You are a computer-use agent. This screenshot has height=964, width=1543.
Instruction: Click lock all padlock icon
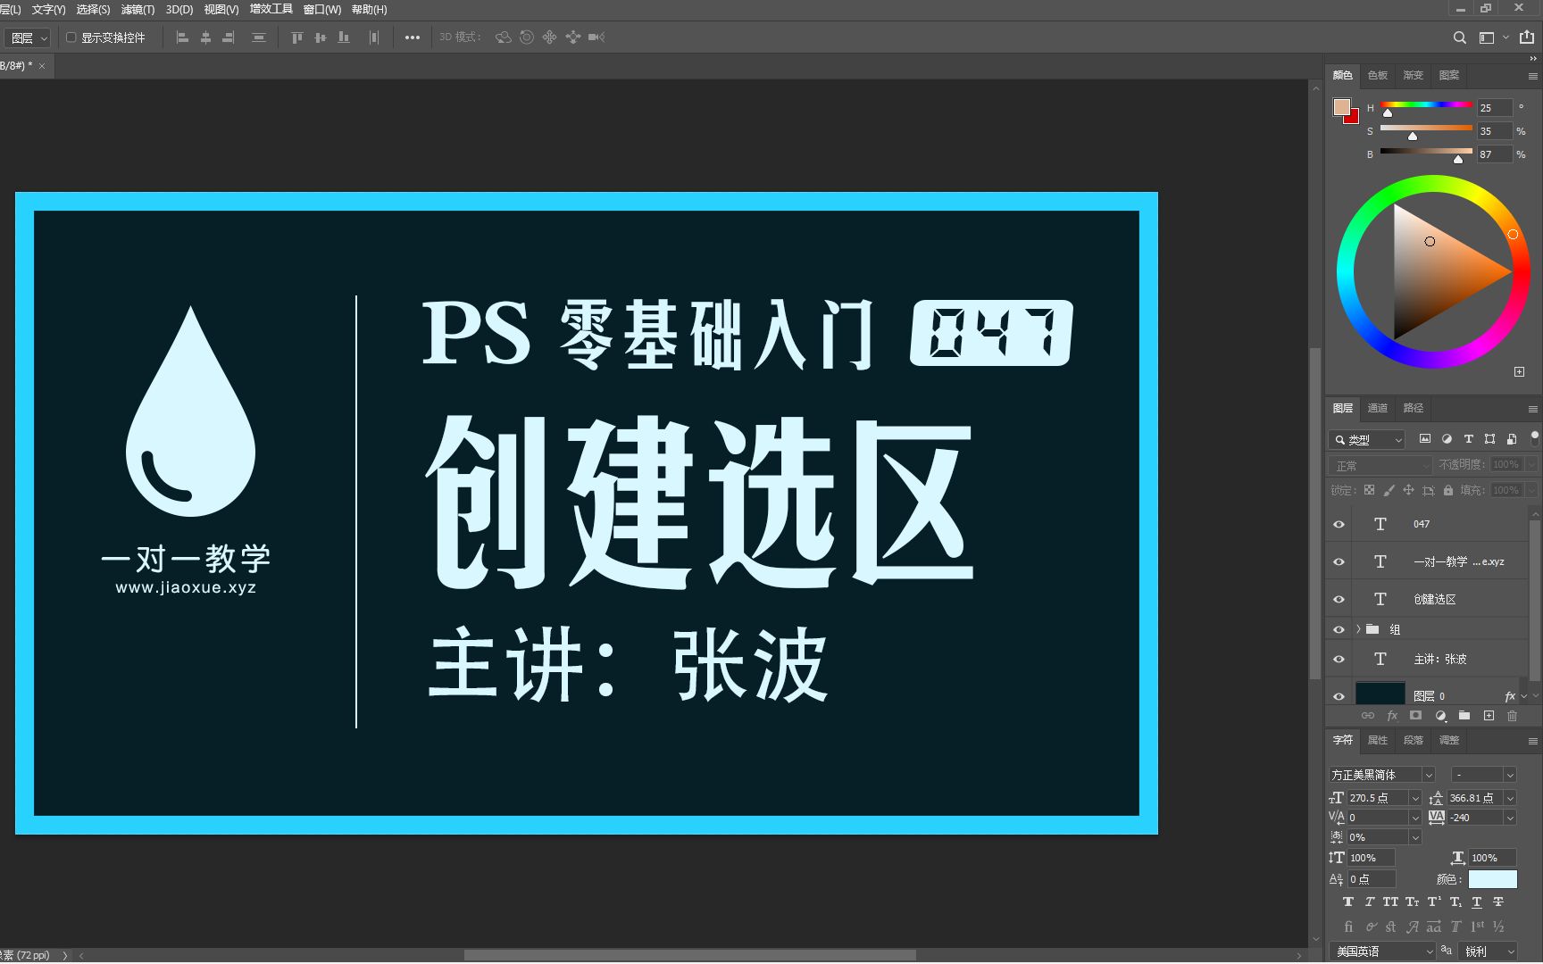1448,490
